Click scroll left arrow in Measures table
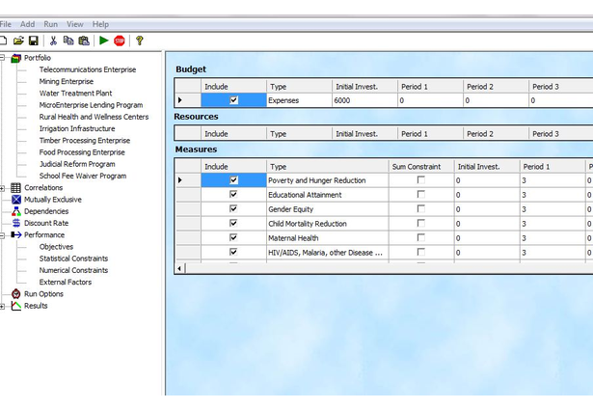Image resolution: width=593 pixels, height=409 pixels. point(179,268)
